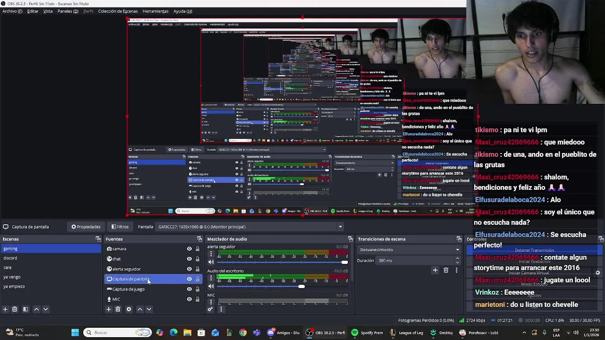
Task: Hide the chat source with its eye icon
Action: [x=190, y=259]
